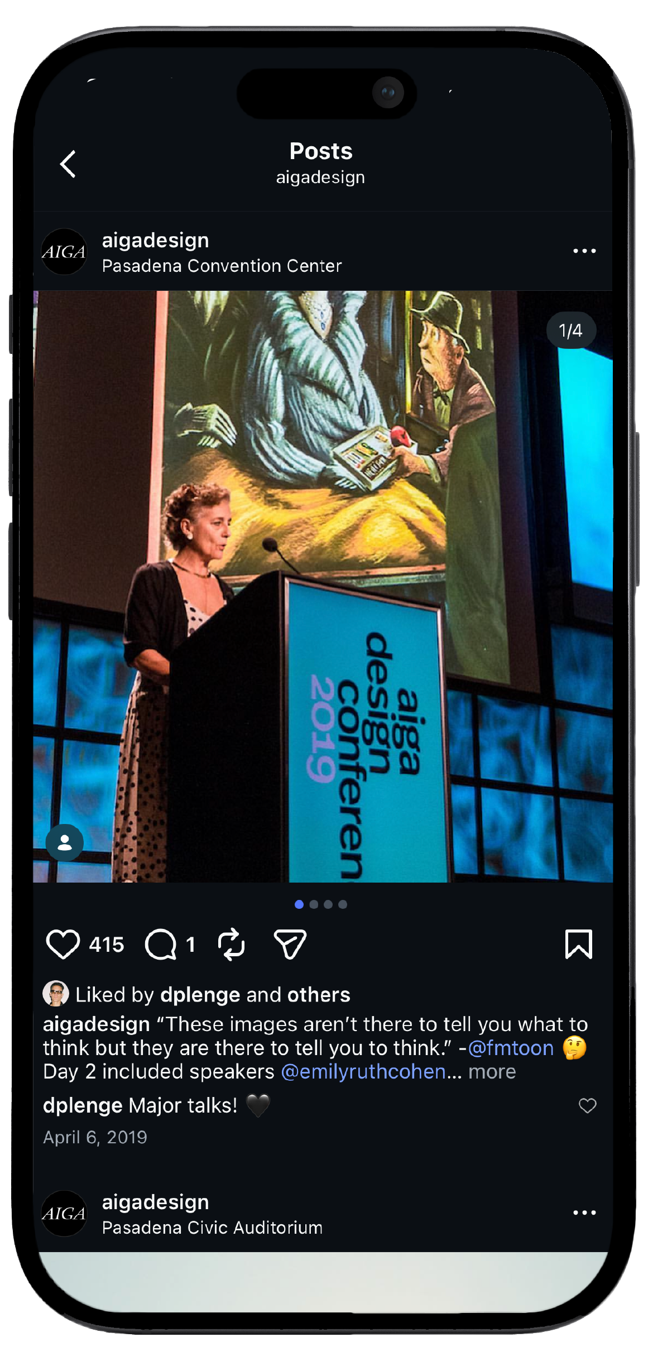Repost using the repost arrows icon
The image size is (648, 1361).
click(231, 945)
